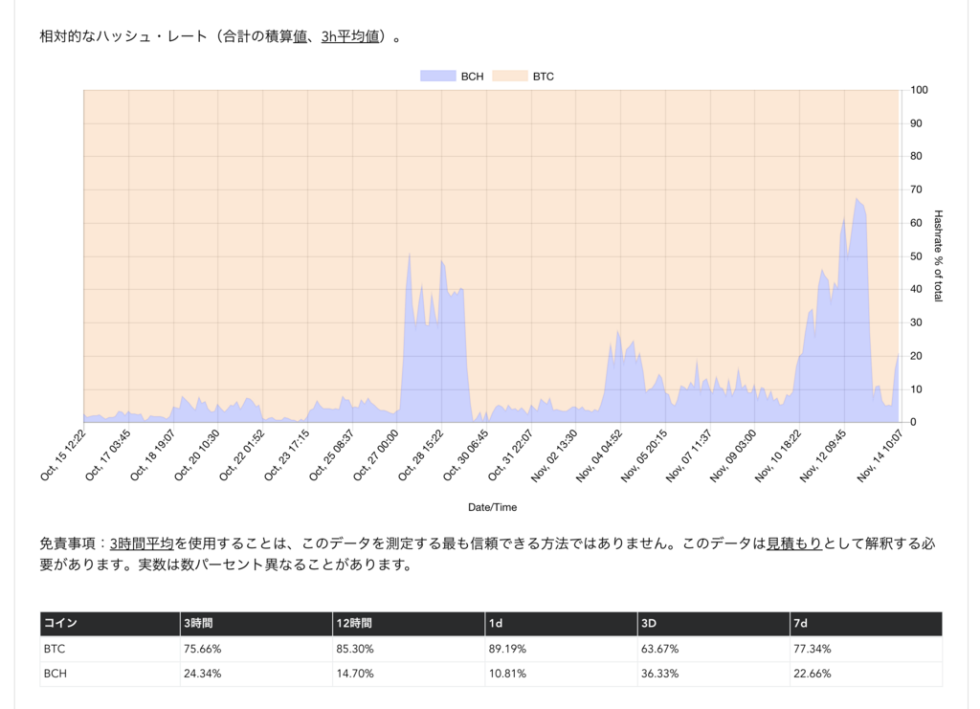Image resolution: width=980 pixels, height=709 pixels.
Task: Click the Oct, 27 00:00 axis label
Action: pyautogui.click(x=375, y=455)
